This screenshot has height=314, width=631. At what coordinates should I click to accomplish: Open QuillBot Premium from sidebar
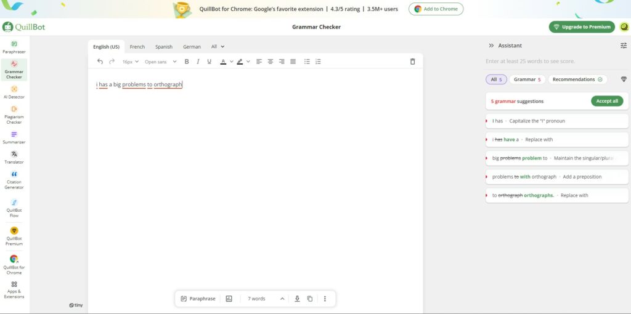(x=14, y=236)
